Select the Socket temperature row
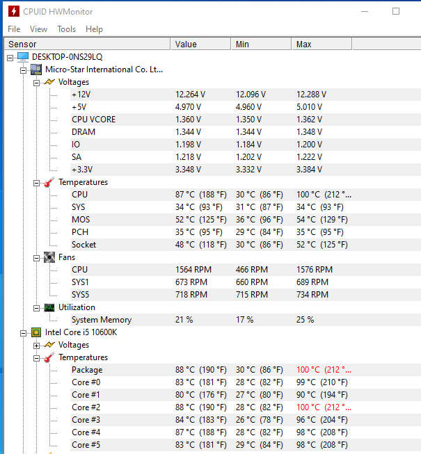 tap(246, 245)
